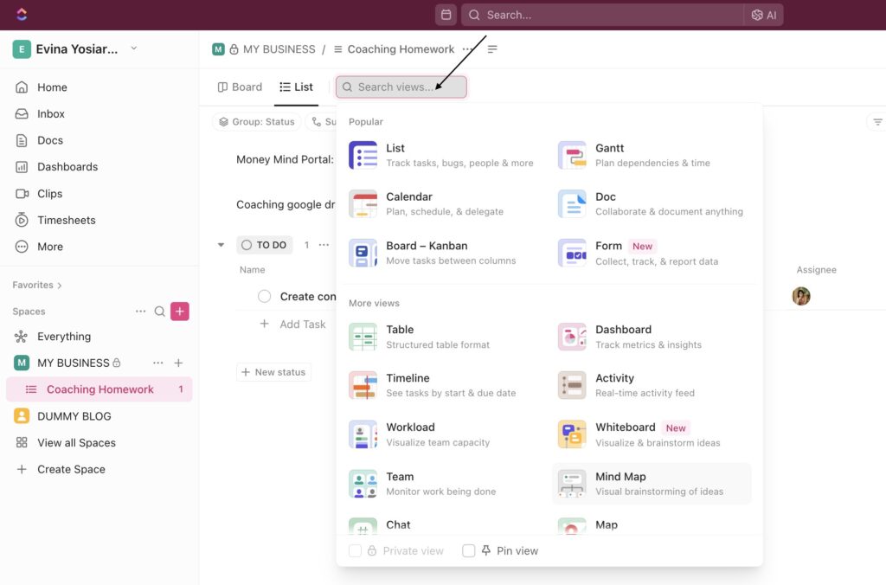Open the Timesheets clock icon
886x585 pixels.
pos(22,220)
